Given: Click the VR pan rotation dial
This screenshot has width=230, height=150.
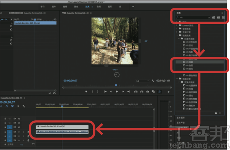Looking at the screenshot, I should point(117,75).
